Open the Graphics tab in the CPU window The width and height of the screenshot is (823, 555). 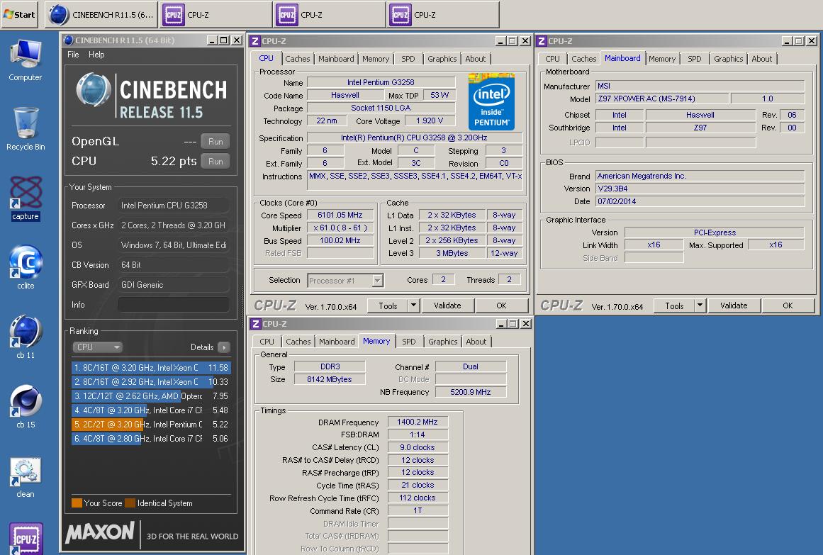tap(442, 59)
